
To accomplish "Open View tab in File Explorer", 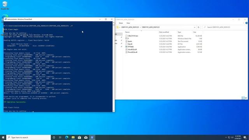I will pyautogui.click(x=128, y=23).
